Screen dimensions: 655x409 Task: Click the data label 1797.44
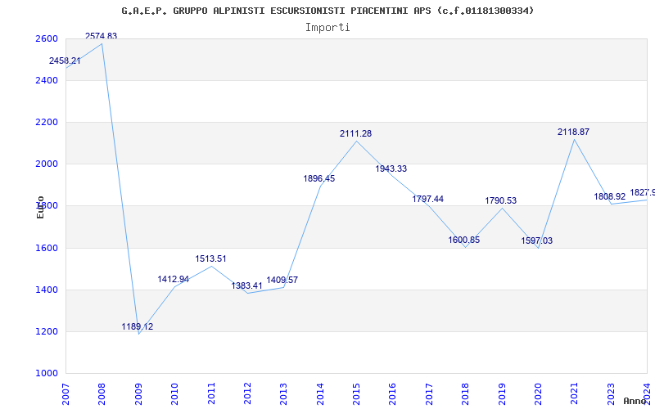427,199
